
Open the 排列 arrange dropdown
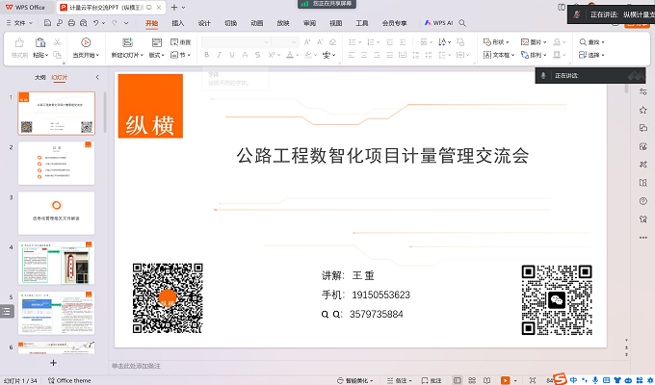[534, 55]
